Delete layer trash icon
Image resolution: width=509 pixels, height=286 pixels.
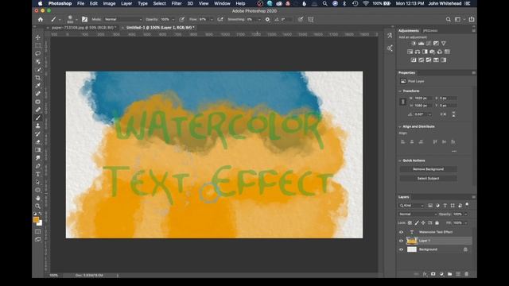[x=467, y=274]
